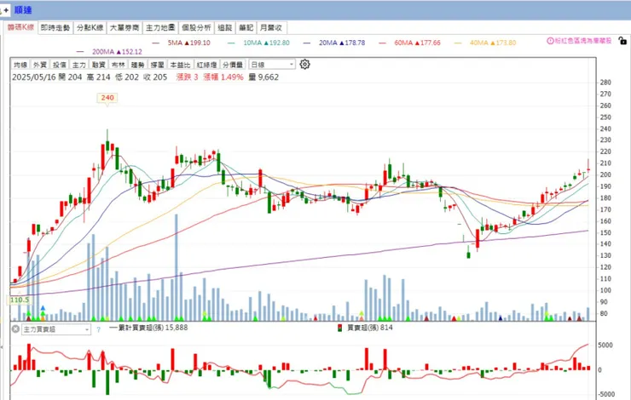
Task: Click the red-green bar legend icon
Action: point(340,328)
